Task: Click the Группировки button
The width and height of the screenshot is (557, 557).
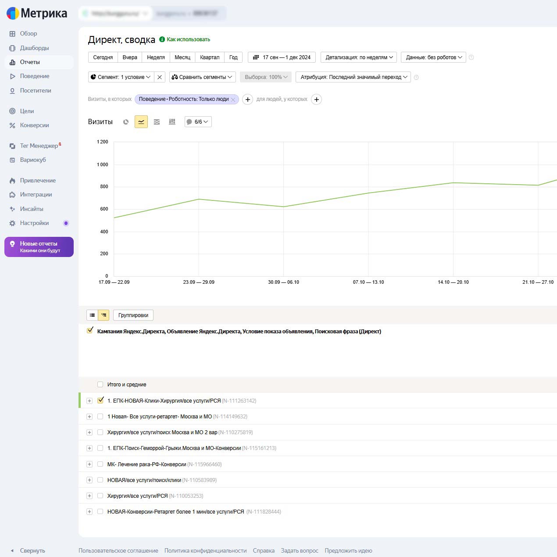Action: click(x=133, y=315)
